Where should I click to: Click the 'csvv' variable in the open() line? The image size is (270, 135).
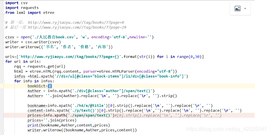pyautogui.click(x=10, y=37)
